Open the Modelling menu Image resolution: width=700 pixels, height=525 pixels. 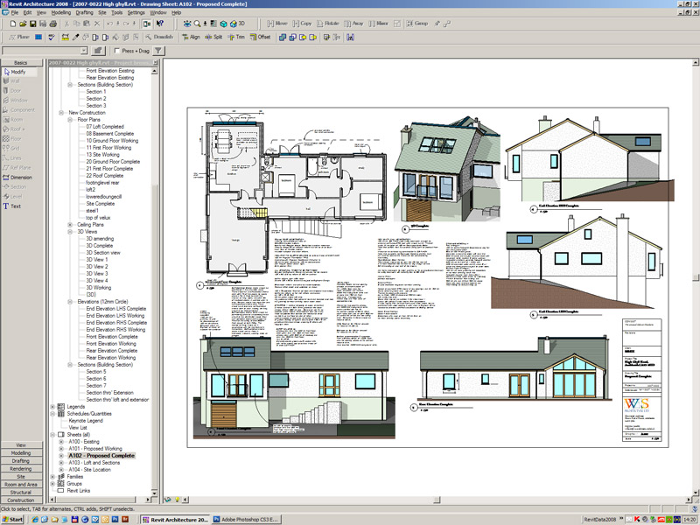[x=60, y=13]
